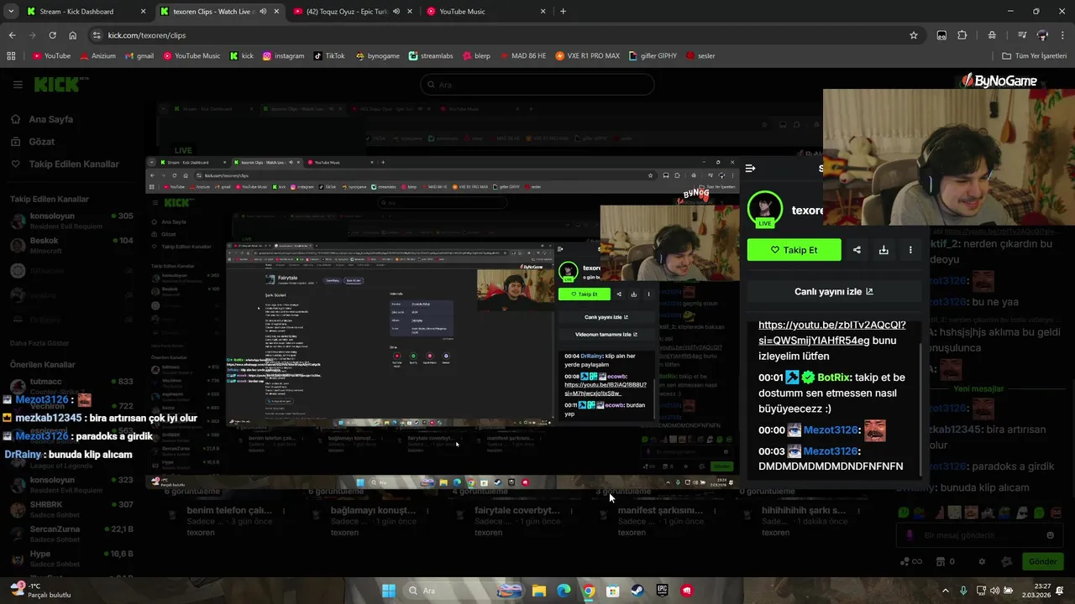
Task: Share the clip via share icon
Action: 857,250
